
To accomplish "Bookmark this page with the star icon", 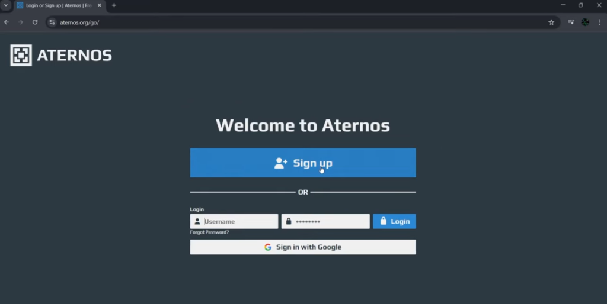I will tap(551, 22).
